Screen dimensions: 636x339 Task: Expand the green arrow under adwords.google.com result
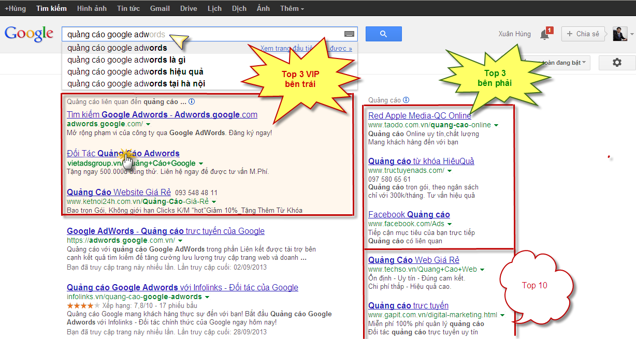148,124
